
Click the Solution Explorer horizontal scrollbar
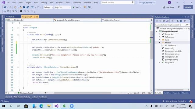point(170,90)
